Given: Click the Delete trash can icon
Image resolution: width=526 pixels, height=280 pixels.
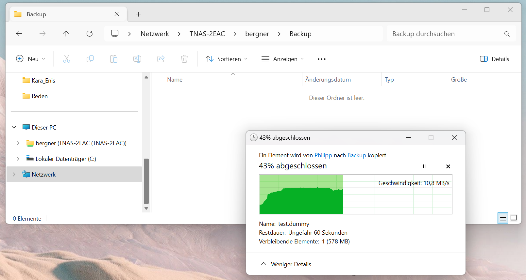Looking at the screenshot, I should coord(184,59).
